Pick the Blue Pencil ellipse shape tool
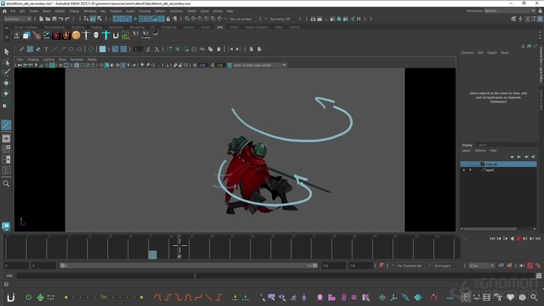Image resolution: width=544 pixels, height=306 pixels. click(x=71, y=49)
